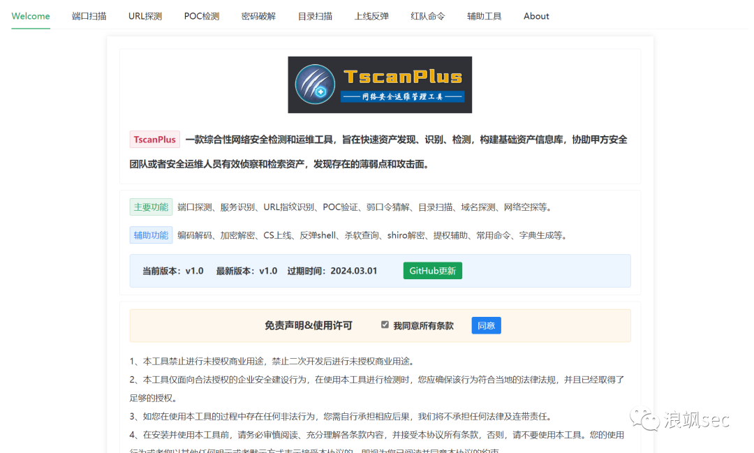This screenshot has height=453, width=754.
Task: Open the POC检测 tab
Action: 202,16
